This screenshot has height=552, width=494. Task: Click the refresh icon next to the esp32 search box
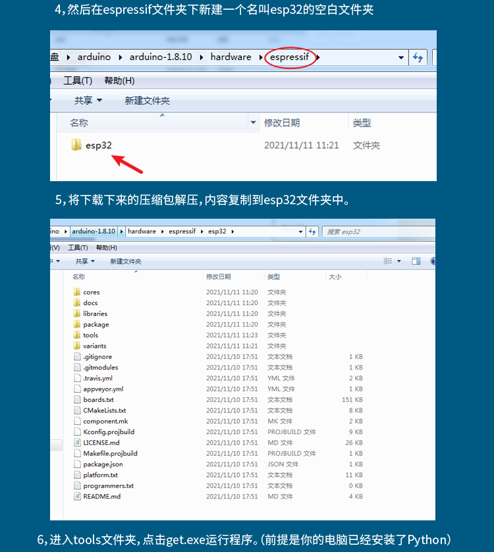tap(314, 232)
